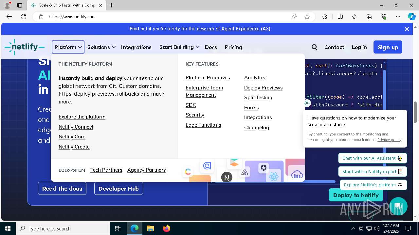Screen dimensions: 419x235
Task: Open the chat bubble widget
Action: pos(398,206)
